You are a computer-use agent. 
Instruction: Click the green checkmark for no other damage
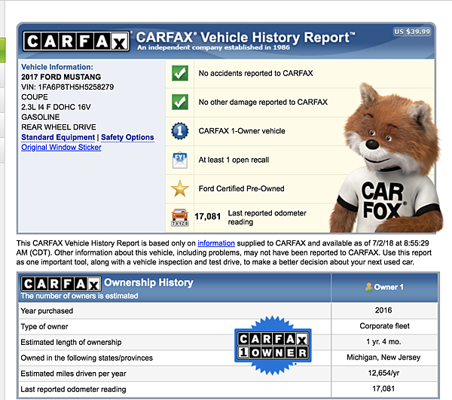(180, 102)
